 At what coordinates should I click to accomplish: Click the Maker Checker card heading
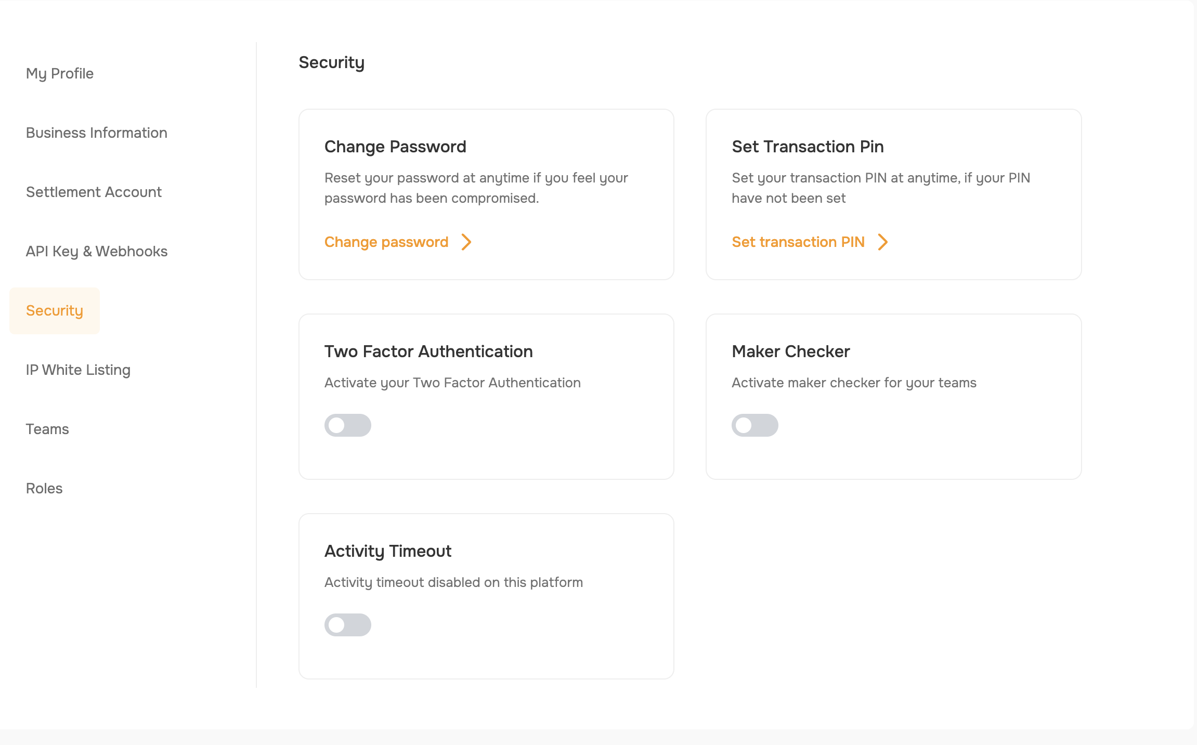pos(791,351)
